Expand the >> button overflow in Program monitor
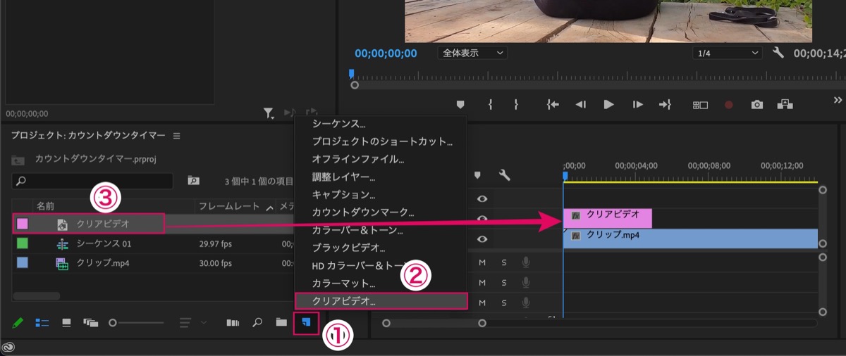The height and width of the screenshot is (356, 846). pos(838,101)
